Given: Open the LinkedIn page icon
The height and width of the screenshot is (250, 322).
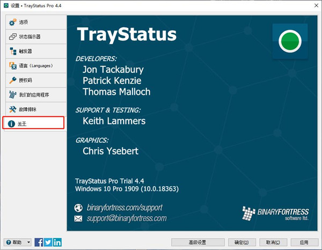Looking at the screenshot, I should 57,242.
